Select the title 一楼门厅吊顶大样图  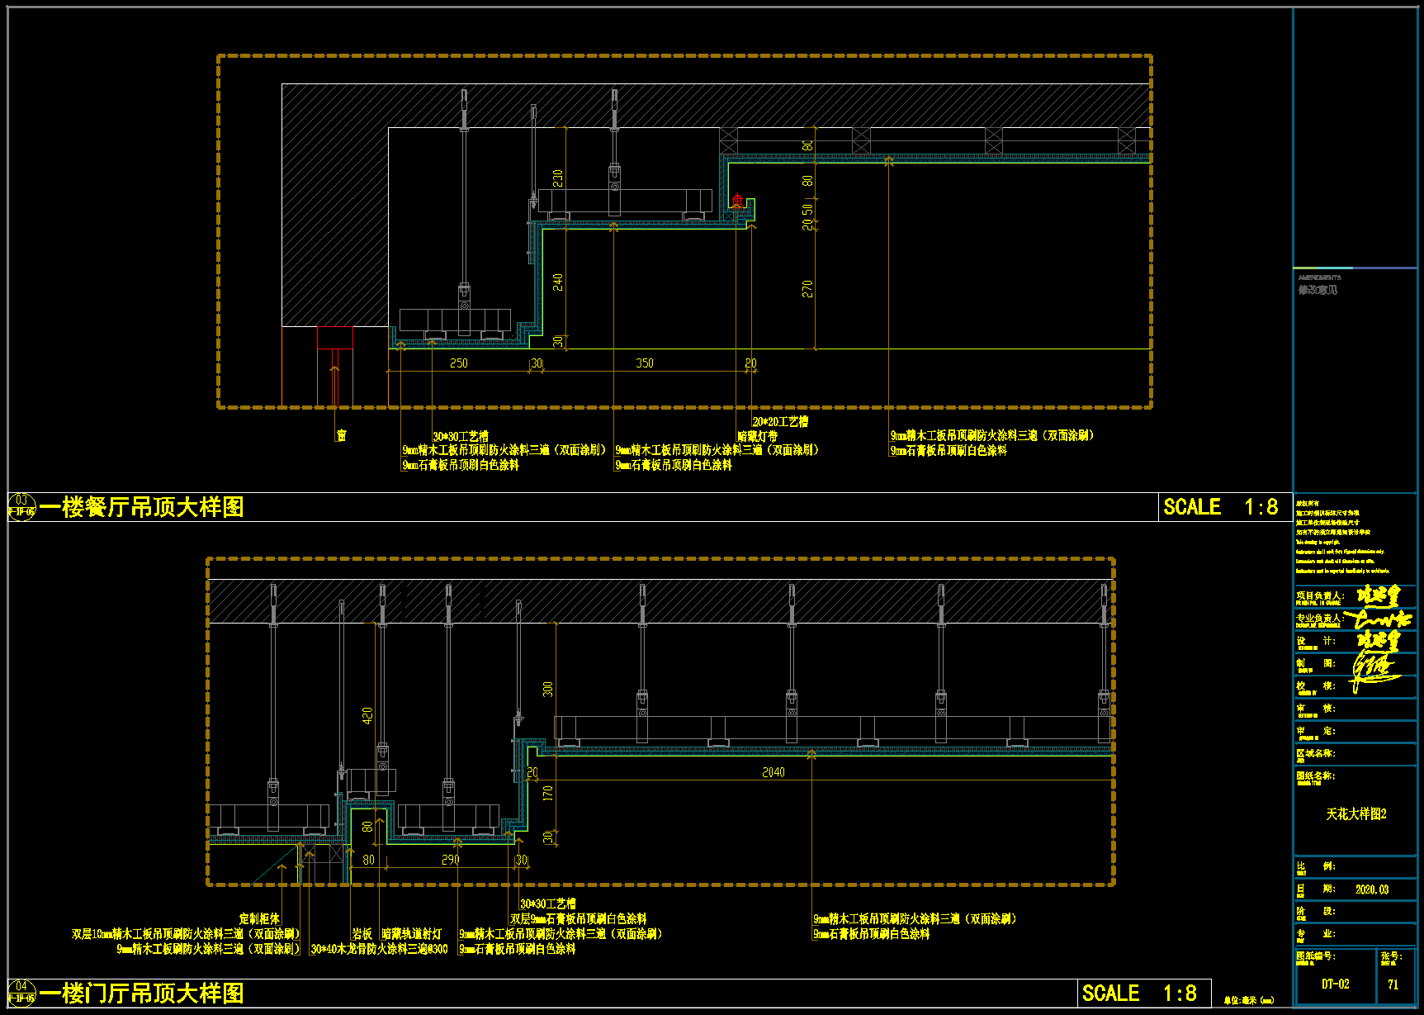[142, 993]
